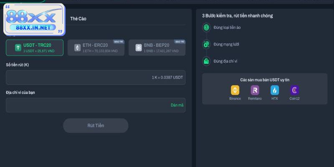334x167 pixels.
Task: Select the ETH - ERC20 currency option
Action: click(x=96, y=48)
